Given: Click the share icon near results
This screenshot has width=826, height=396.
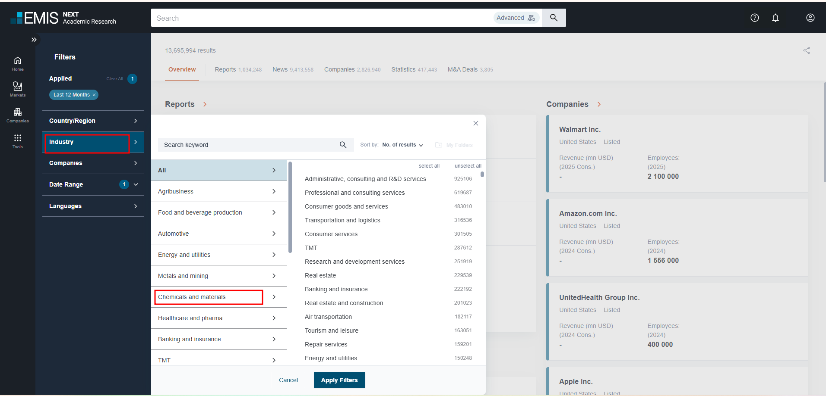Looking at the screenshot, I should tap(806, 50).
